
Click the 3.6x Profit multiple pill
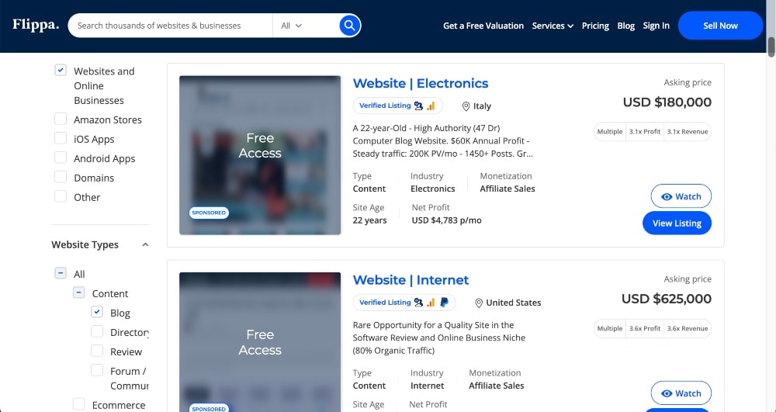[x=644, y=328]
